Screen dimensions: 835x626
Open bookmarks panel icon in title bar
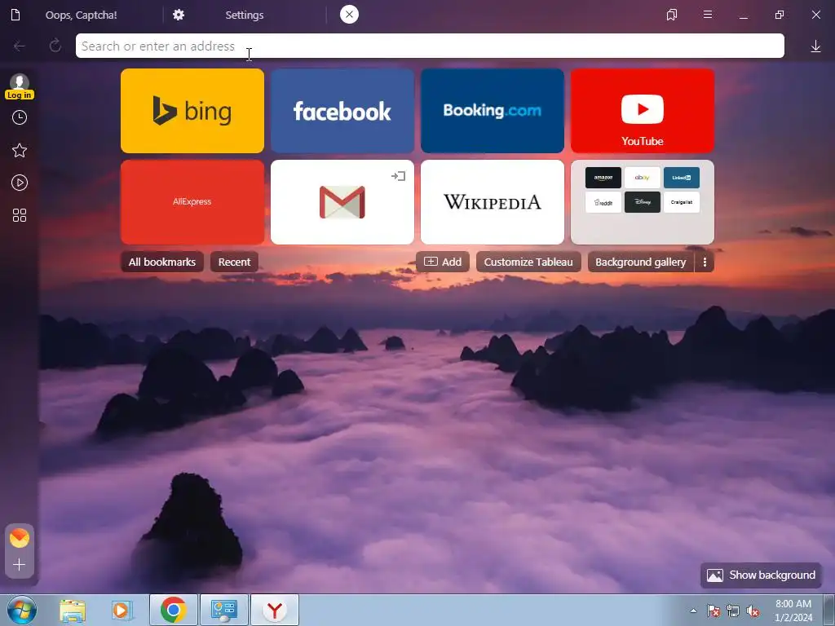coord(672,15)
